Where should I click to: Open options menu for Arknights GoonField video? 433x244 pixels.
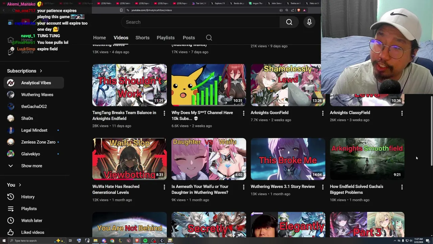click(x=323, y=113)
